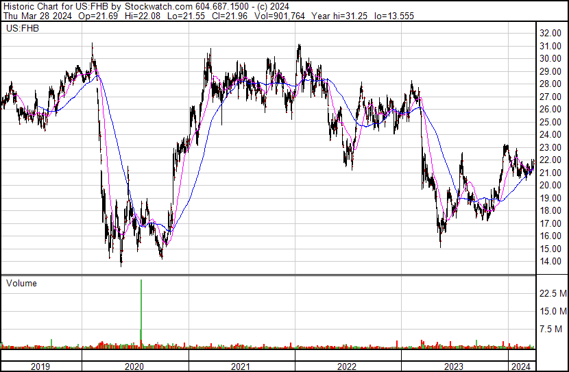Select the 2020 year marker
Image resolution: width=569 pixels, height=372 pixels.
(x=134, y=366)
